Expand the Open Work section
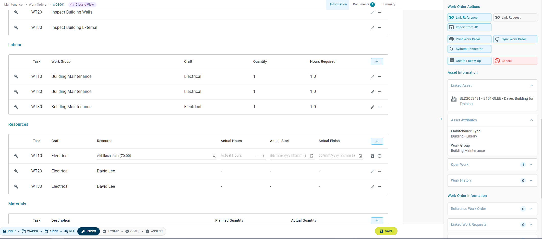Screen dimensions: 542x239 point(531,165)
